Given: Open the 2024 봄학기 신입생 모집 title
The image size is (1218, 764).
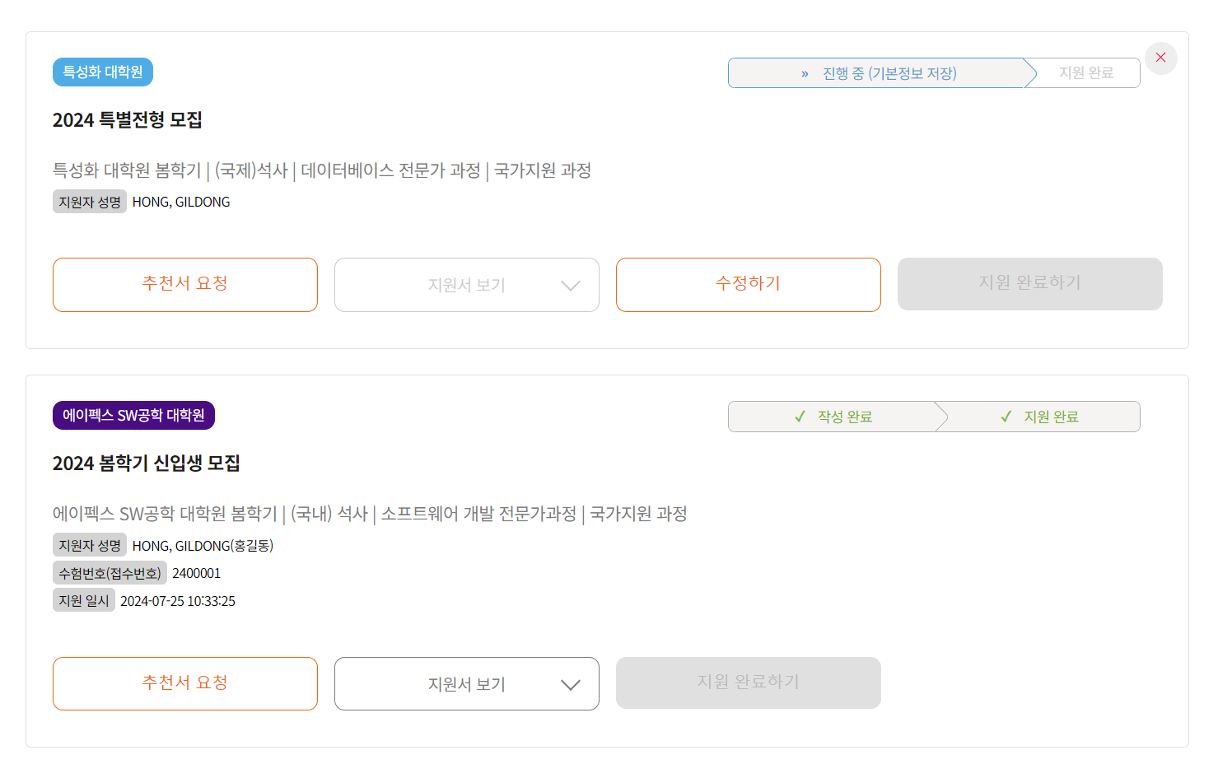Looking at the screenshot, I should (x=147, y=464).
